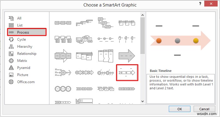Pick the layout with three wavy-bottom columns
This screenshot has width=220, height=117.
coord(105,56)
